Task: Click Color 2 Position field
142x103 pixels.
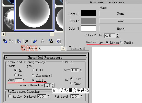Action: [110, 36]
